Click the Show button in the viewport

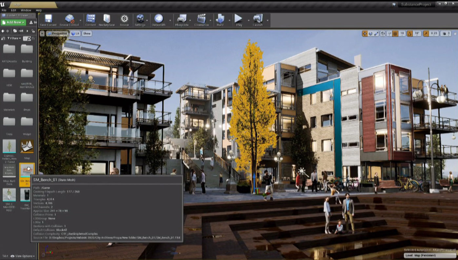(x=87, y=33)
